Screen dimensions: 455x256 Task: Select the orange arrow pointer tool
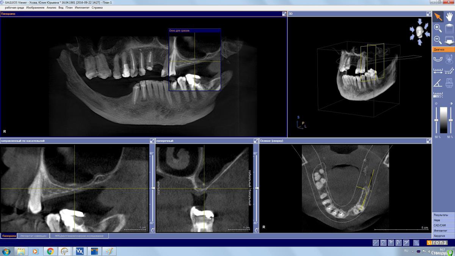click(438, 16)
